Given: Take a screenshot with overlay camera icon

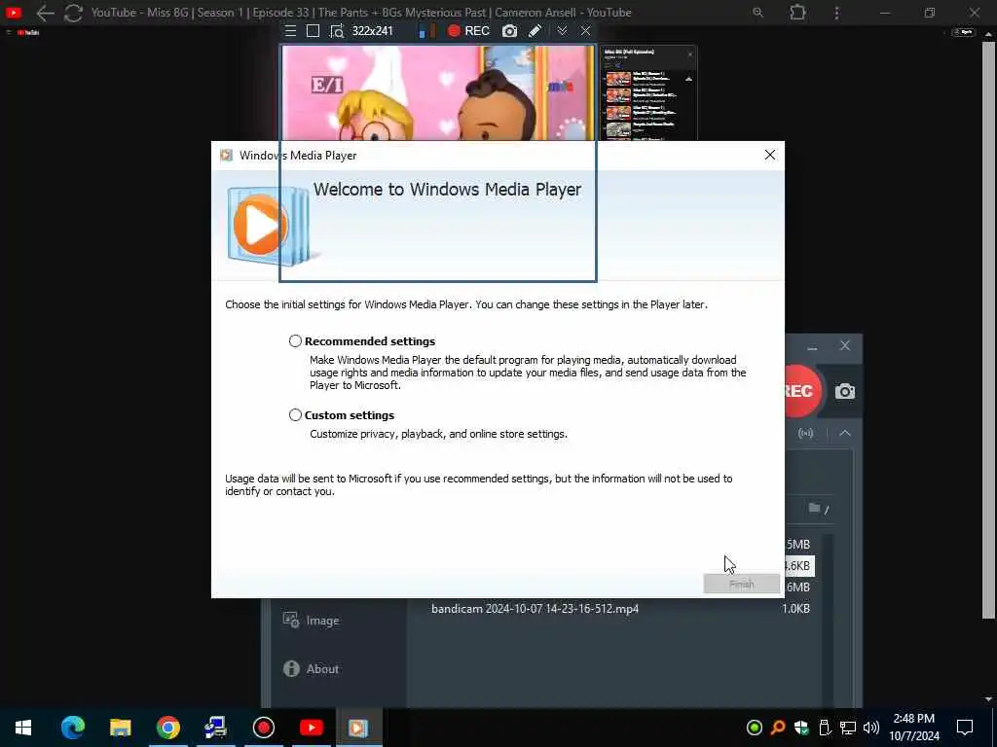Looking at the screenshot, I should tap(509, 31).
